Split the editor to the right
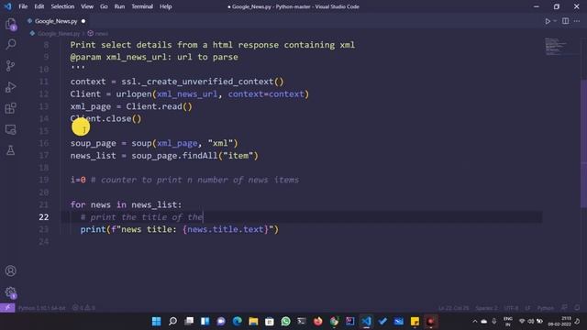The image size is (587, 330). (565, 21)
